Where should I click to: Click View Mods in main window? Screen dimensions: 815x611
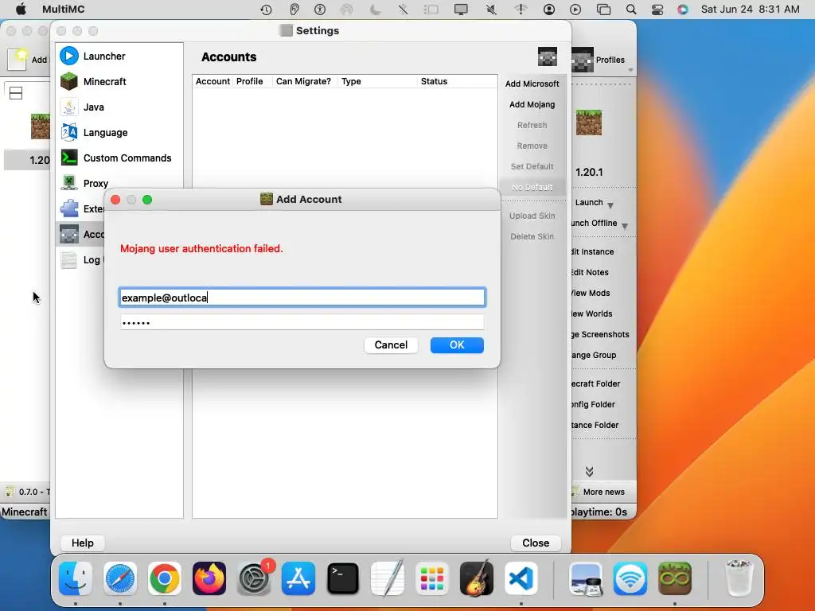coord(591,293)
